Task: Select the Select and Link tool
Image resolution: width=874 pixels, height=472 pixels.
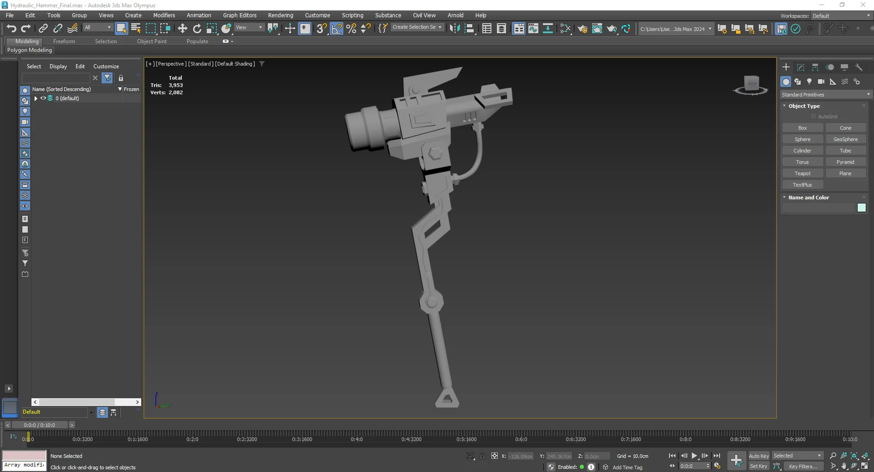Action: click(x=43, y=28)
